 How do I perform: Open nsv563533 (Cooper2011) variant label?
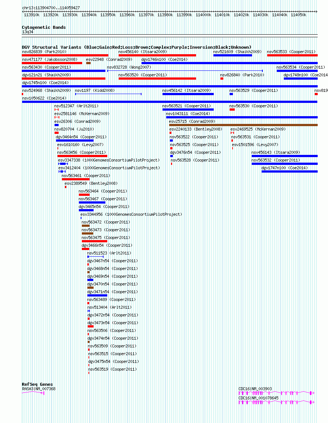click(x=292, y=52)
